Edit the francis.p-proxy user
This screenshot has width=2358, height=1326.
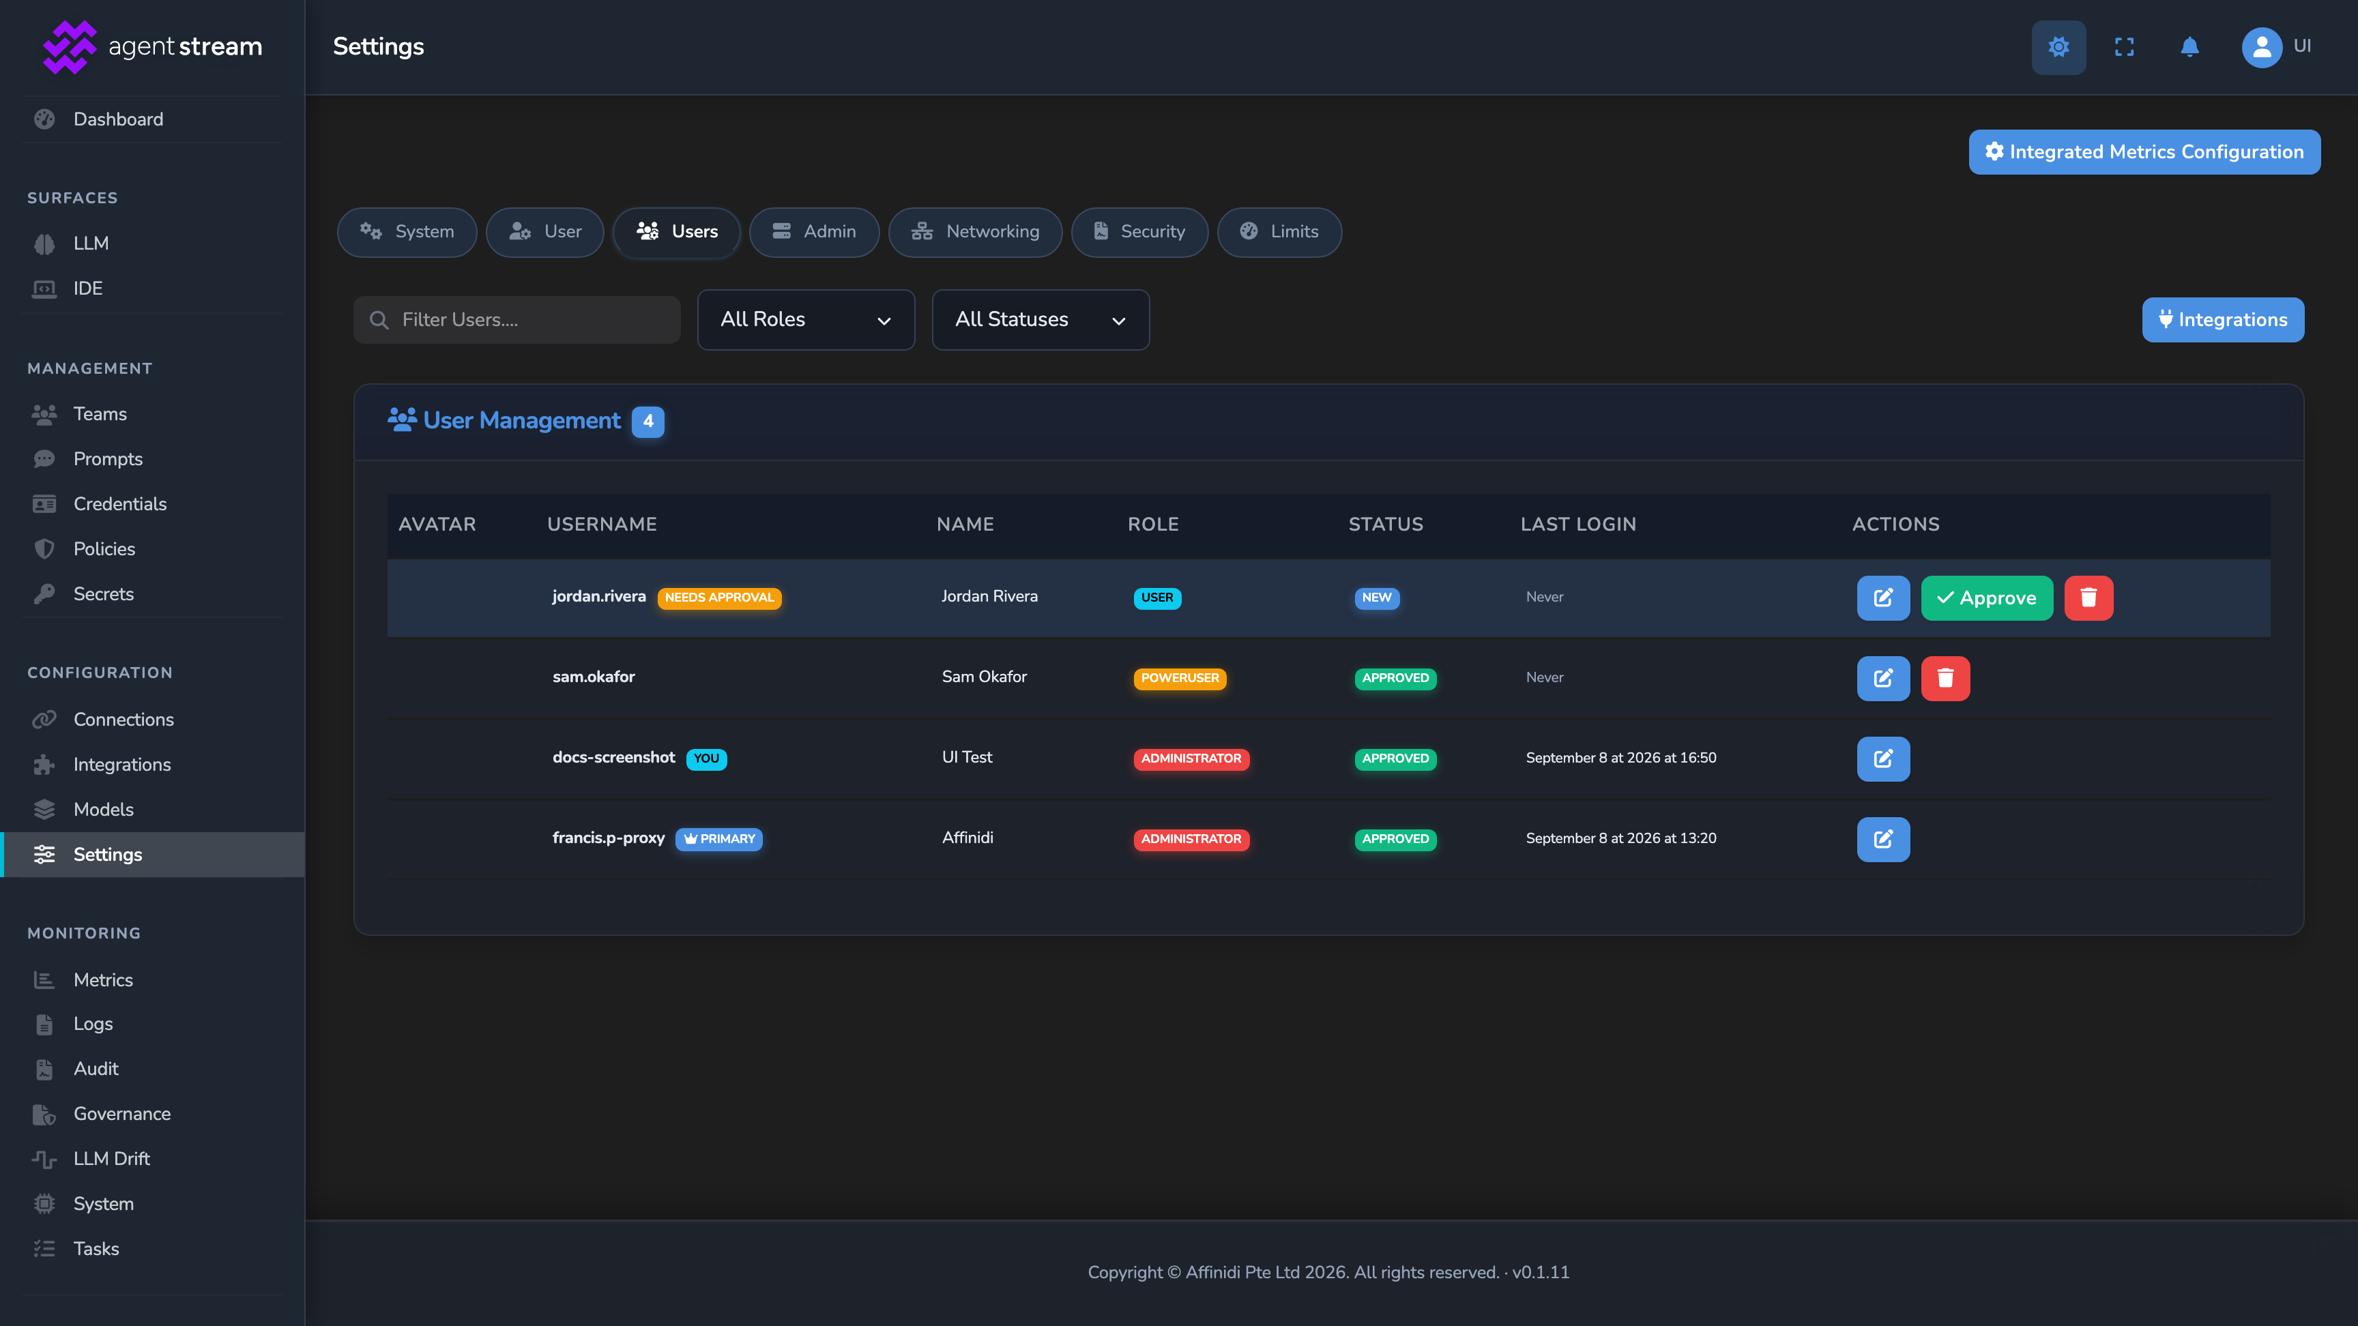(1883, 839)
